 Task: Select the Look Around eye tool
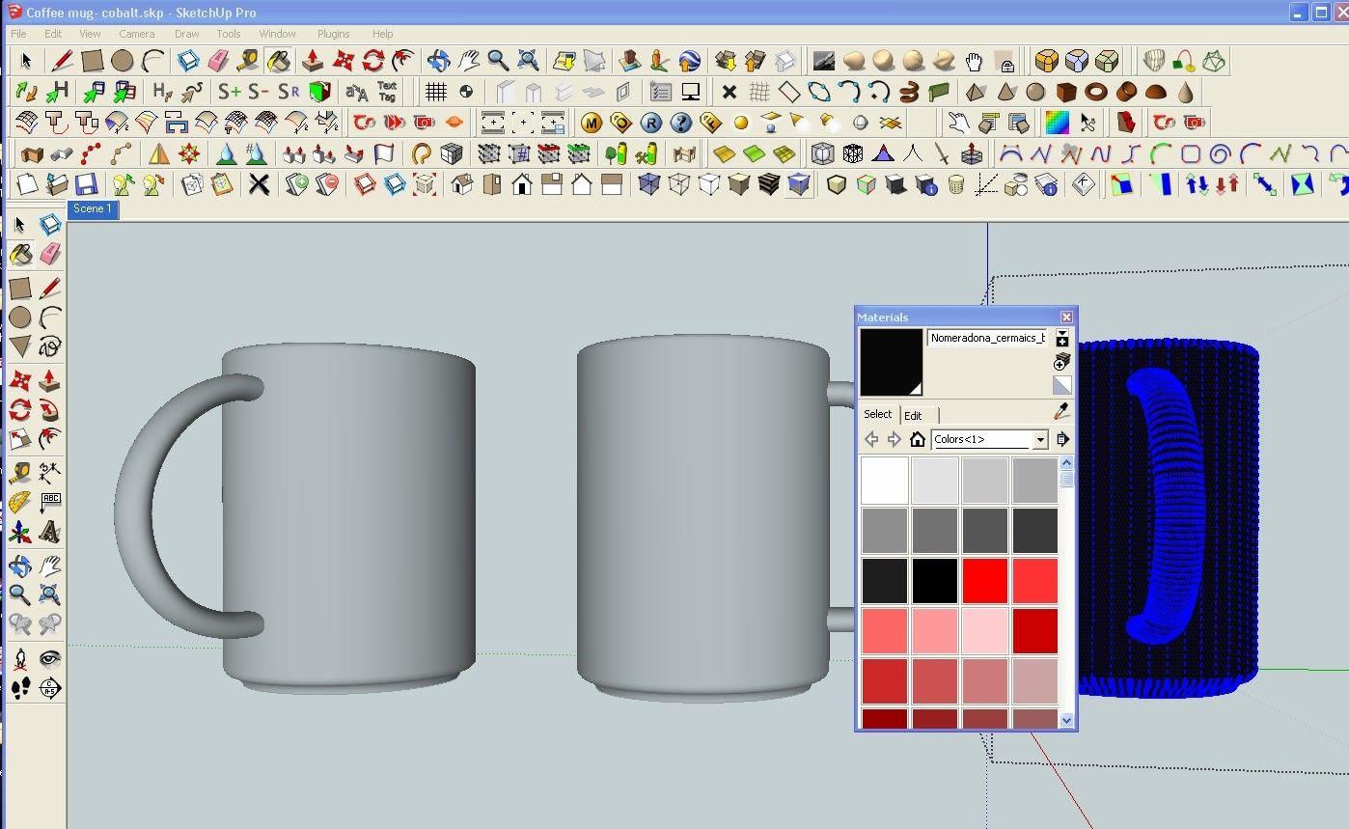(50, 658)
